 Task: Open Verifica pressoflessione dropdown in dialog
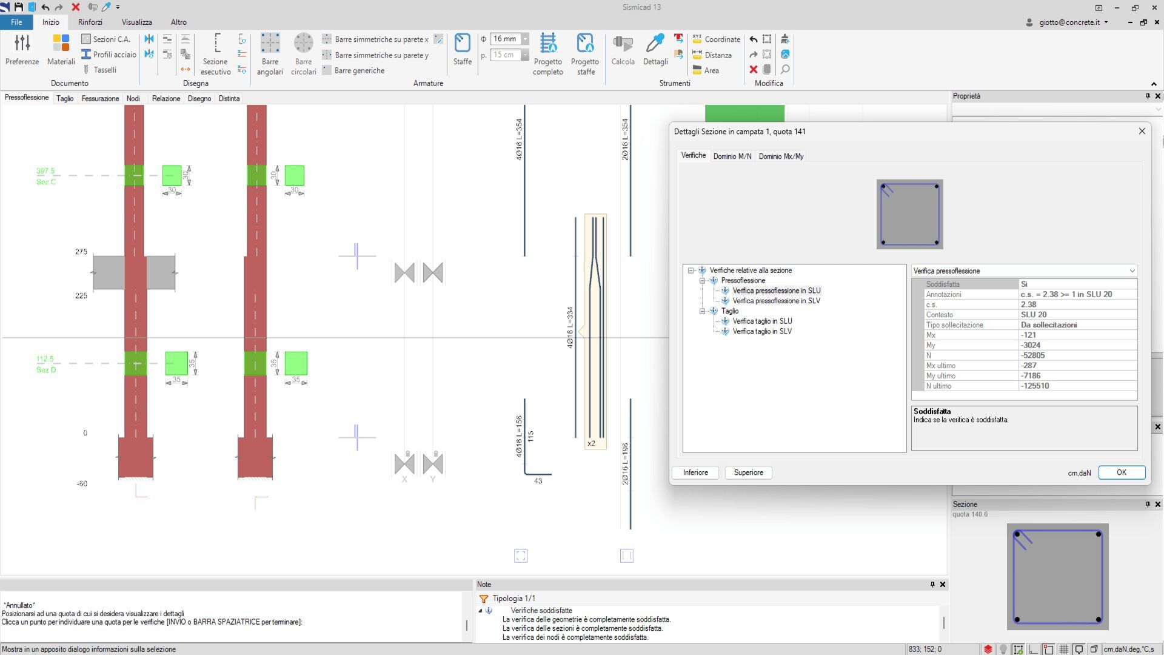(x=1131, y=271)
